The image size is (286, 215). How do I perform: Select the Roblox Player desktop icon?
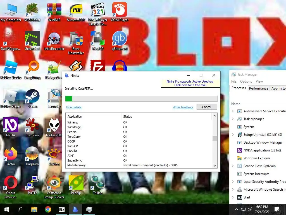pos(11,99)
